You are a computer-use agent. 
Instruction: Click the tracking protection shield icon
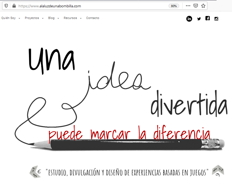(x=6, y=6)
